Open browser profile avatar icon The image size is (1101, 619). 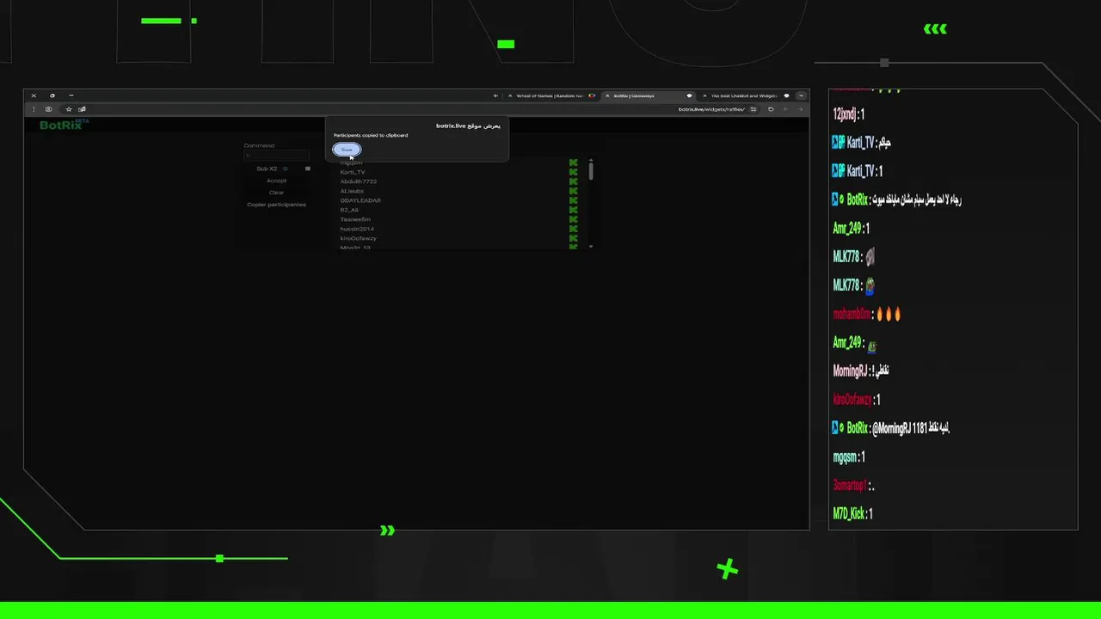tap(48, 109)
